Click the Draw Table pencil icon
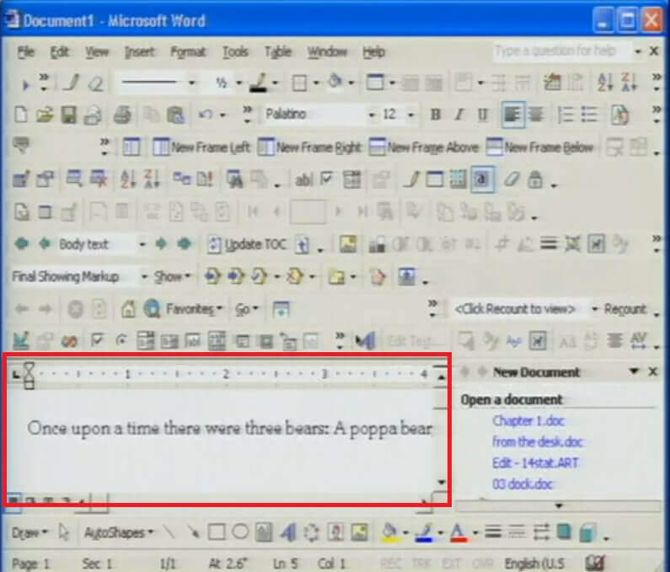Viewport: 670px width, 572px height. pyautogui.click(x=71, y=83)
